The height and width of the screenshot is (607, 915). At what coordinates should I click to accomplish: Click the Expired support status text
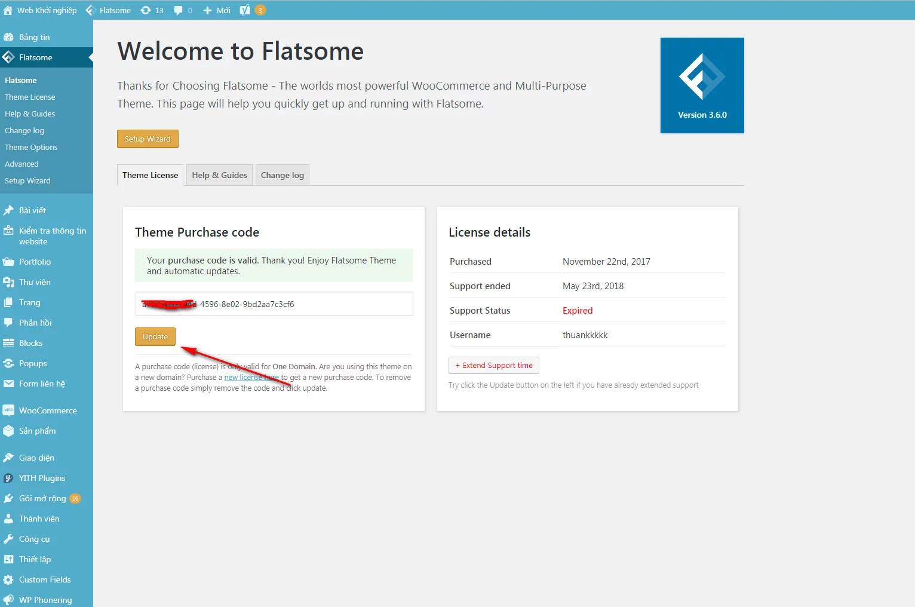click(578, 311)
